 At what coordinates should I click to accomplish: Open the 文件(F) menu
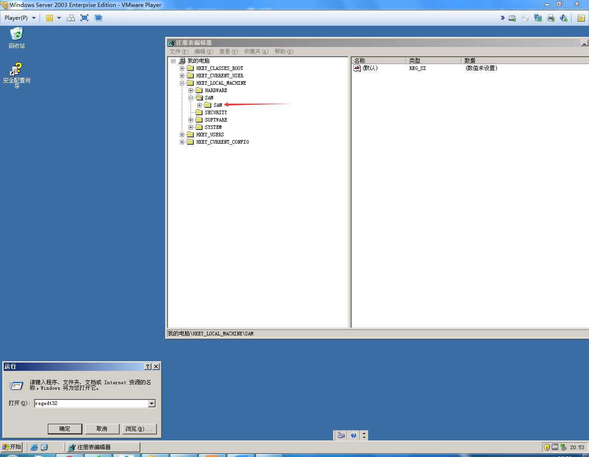(x=179, y=52)
